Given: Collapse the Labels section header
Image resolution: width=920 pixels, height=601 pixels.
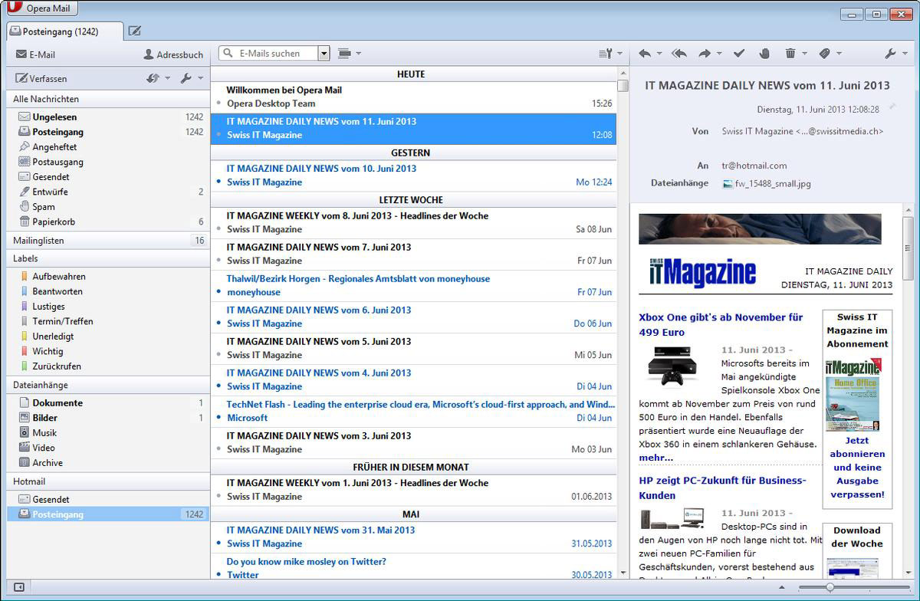Looking at the screenshot, I should 107,259.
